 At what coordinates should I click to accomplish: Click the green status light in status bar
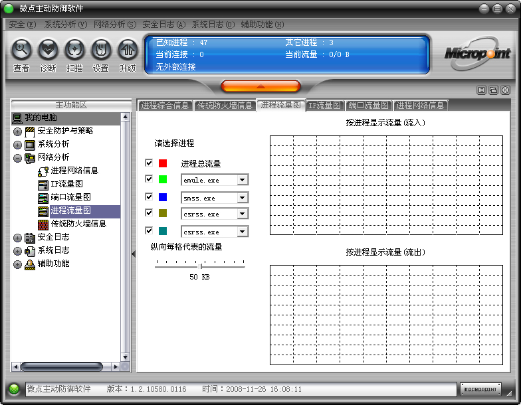pos(14,389)
